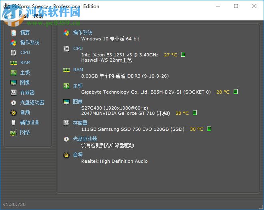The height and width of the screenshot is (210, 264).
Task: Click monitor icon in summary panel
Action: [66, 102]
